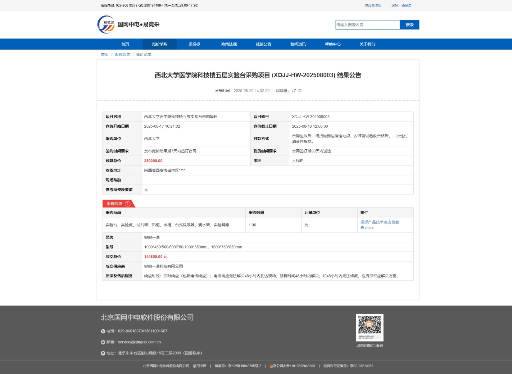This screenshot has height=374, width=512.
Task: Select the red 采购结果 tab label
Action: click(x=114, y=204)
